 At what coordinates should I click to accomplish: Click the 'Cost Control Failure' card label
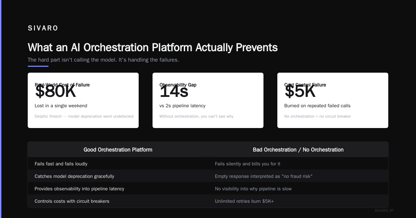pos(305,85)
